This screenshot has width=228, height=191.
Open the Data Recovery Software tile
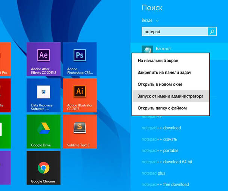pyautogui.click(x=43, y=95)
